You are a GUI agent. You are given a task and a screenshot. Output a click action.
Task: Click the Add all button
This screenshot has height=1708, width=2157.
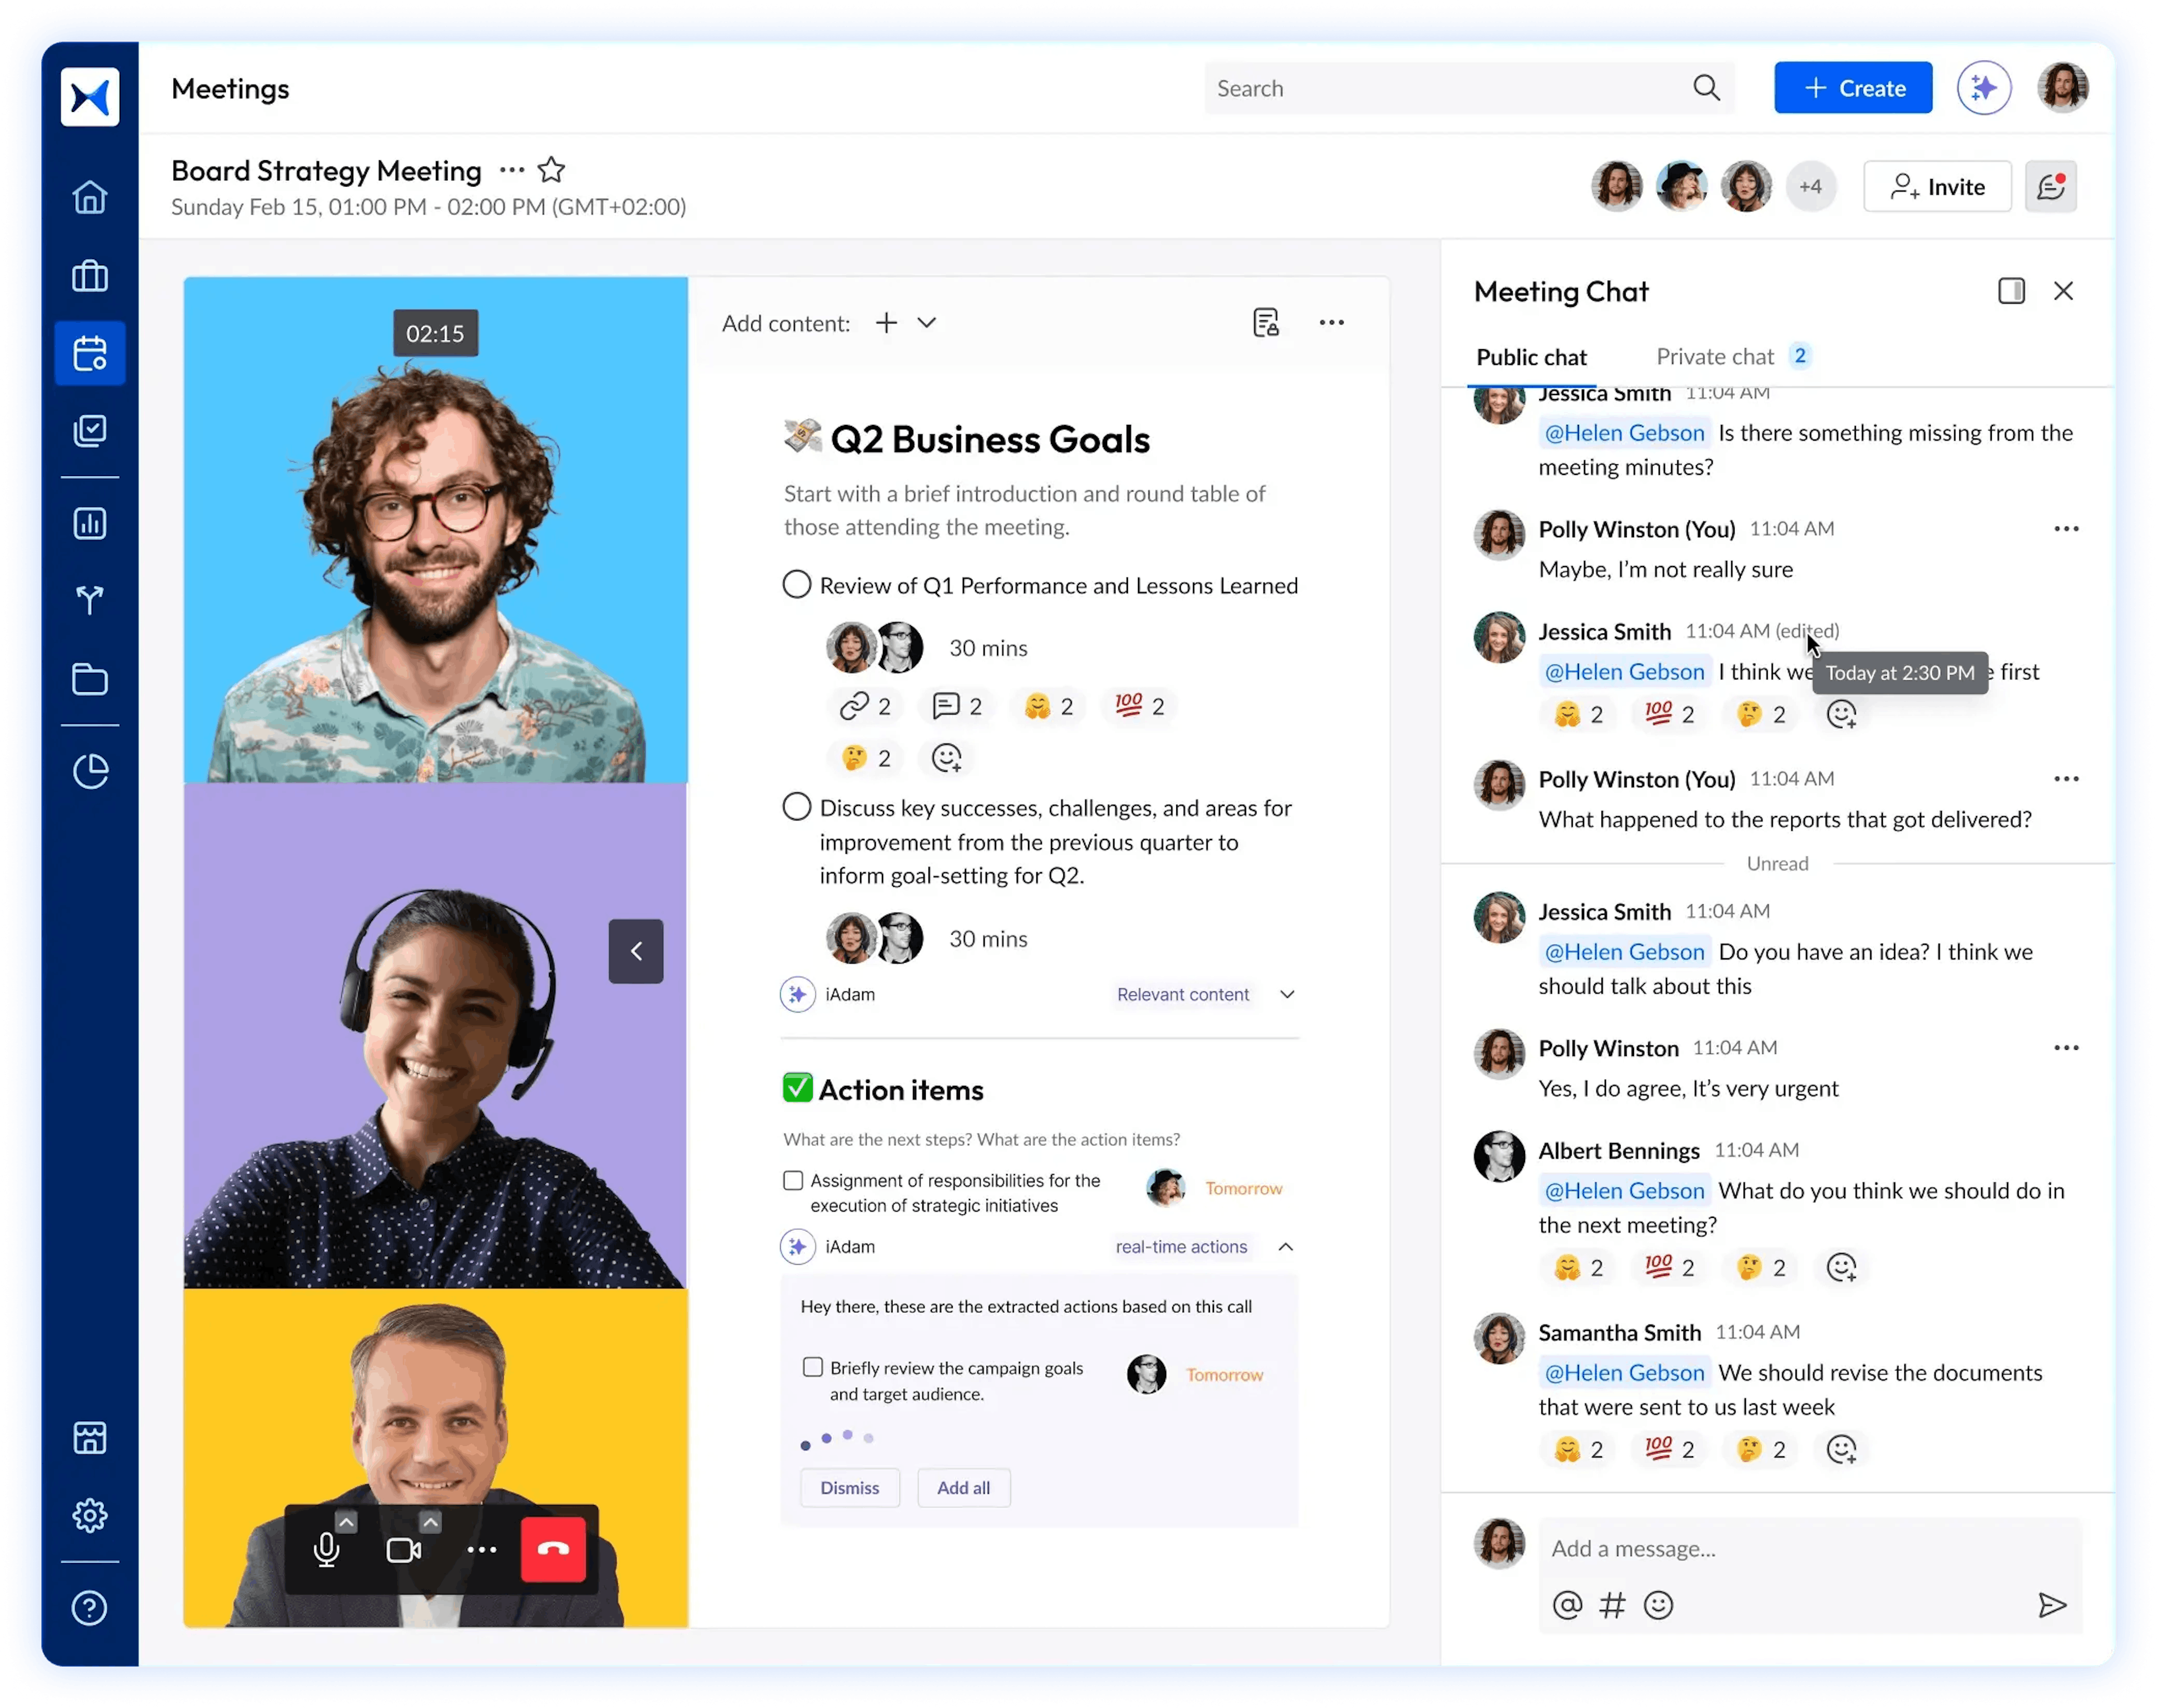coord(963,1488)
